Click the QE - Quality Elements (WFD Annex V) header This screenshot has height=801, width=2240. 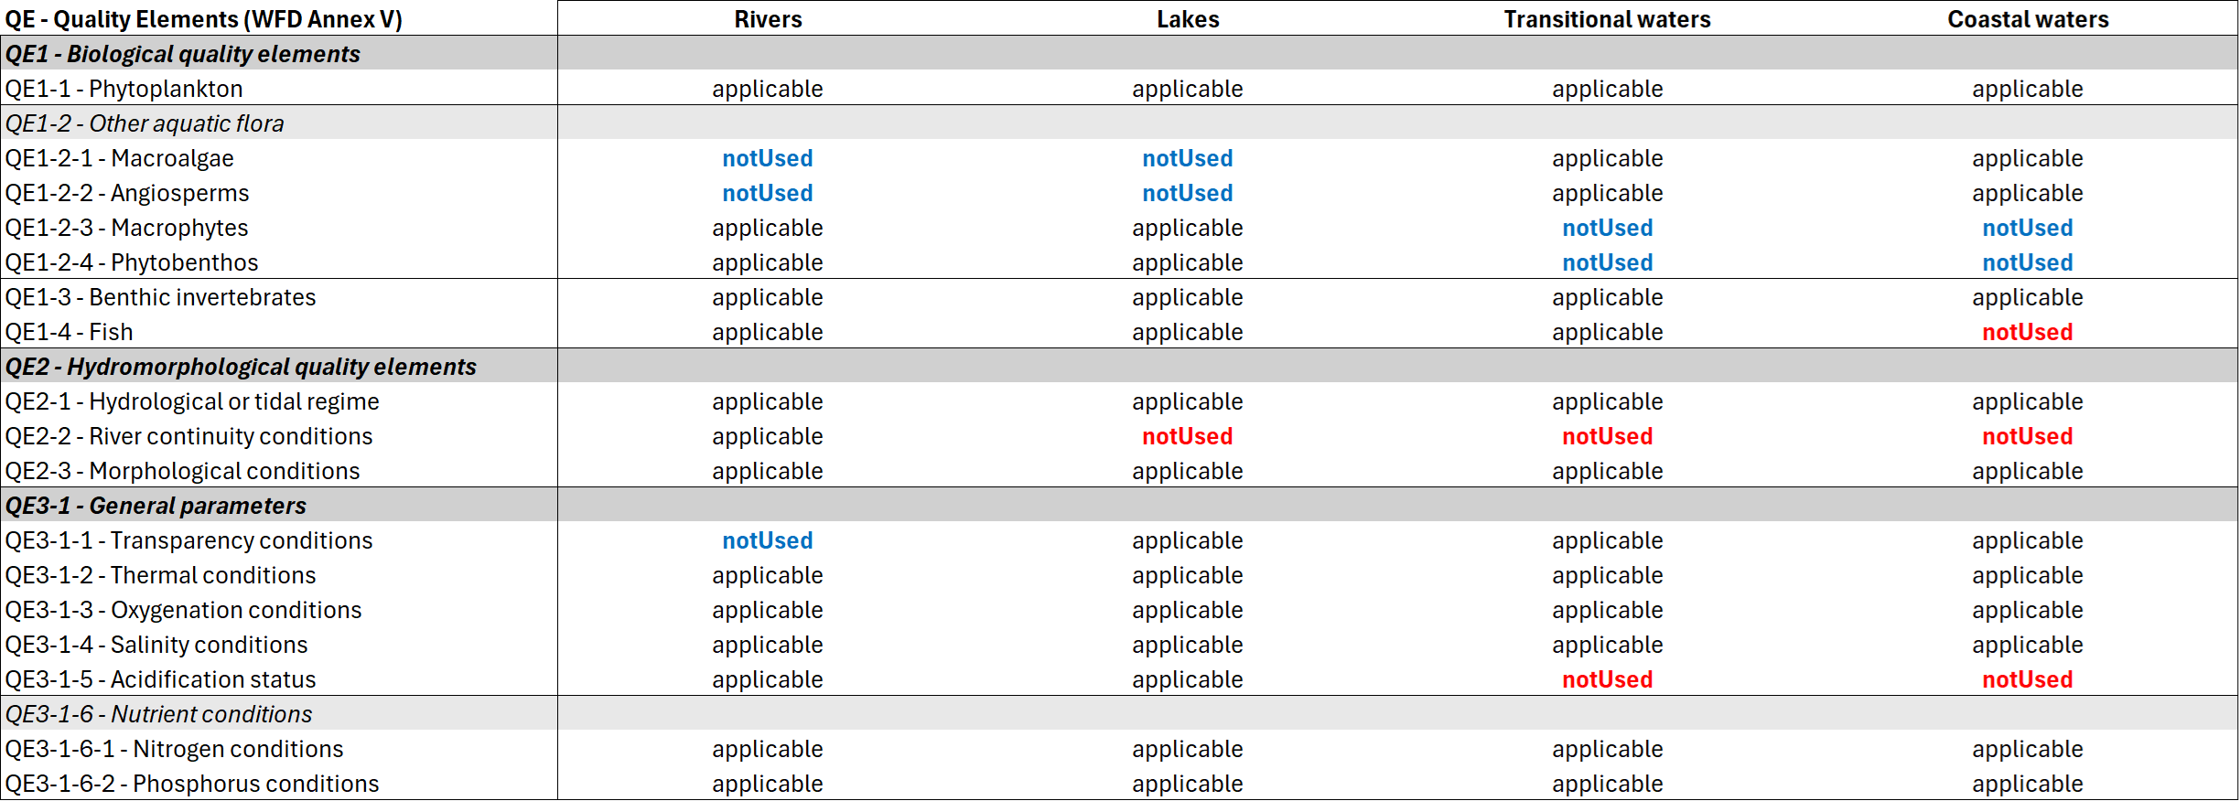pyautogui.click(x=204, y=19)
